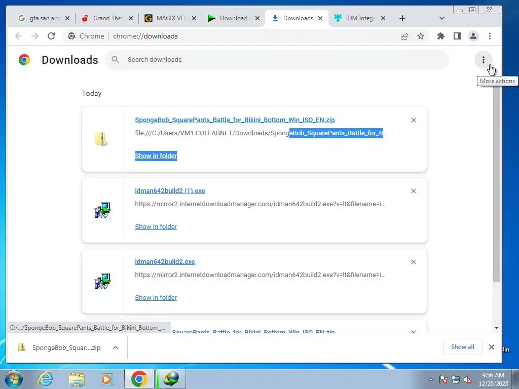The height and width of the screenshot is (389, 519).
Task: Open the clock showing 9:56 AM
Action: tap(493, 379)
